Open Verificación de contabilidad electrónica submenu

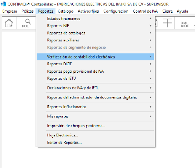pyautogui.click(x=95, y=57)
